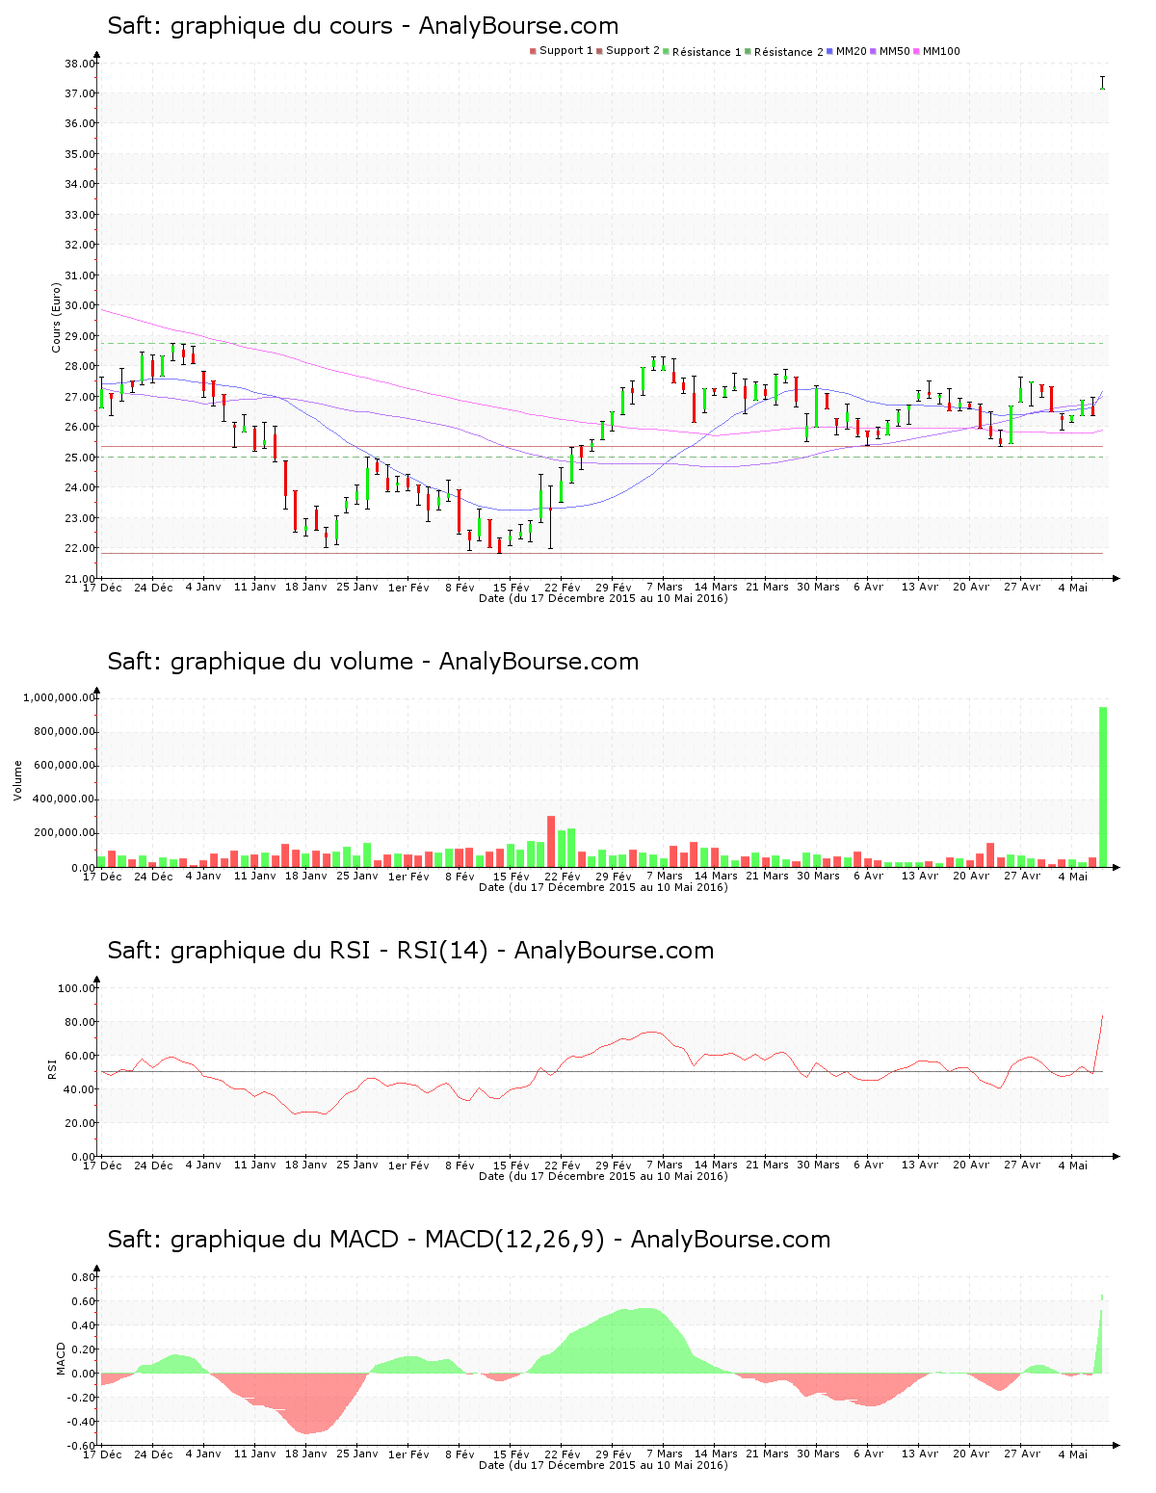1156x1493 pixels.
Task: Click '21.00' on the price axis
Action: click(79, 579)
